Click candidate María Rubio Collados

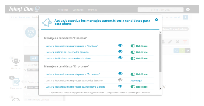(39, 100)
